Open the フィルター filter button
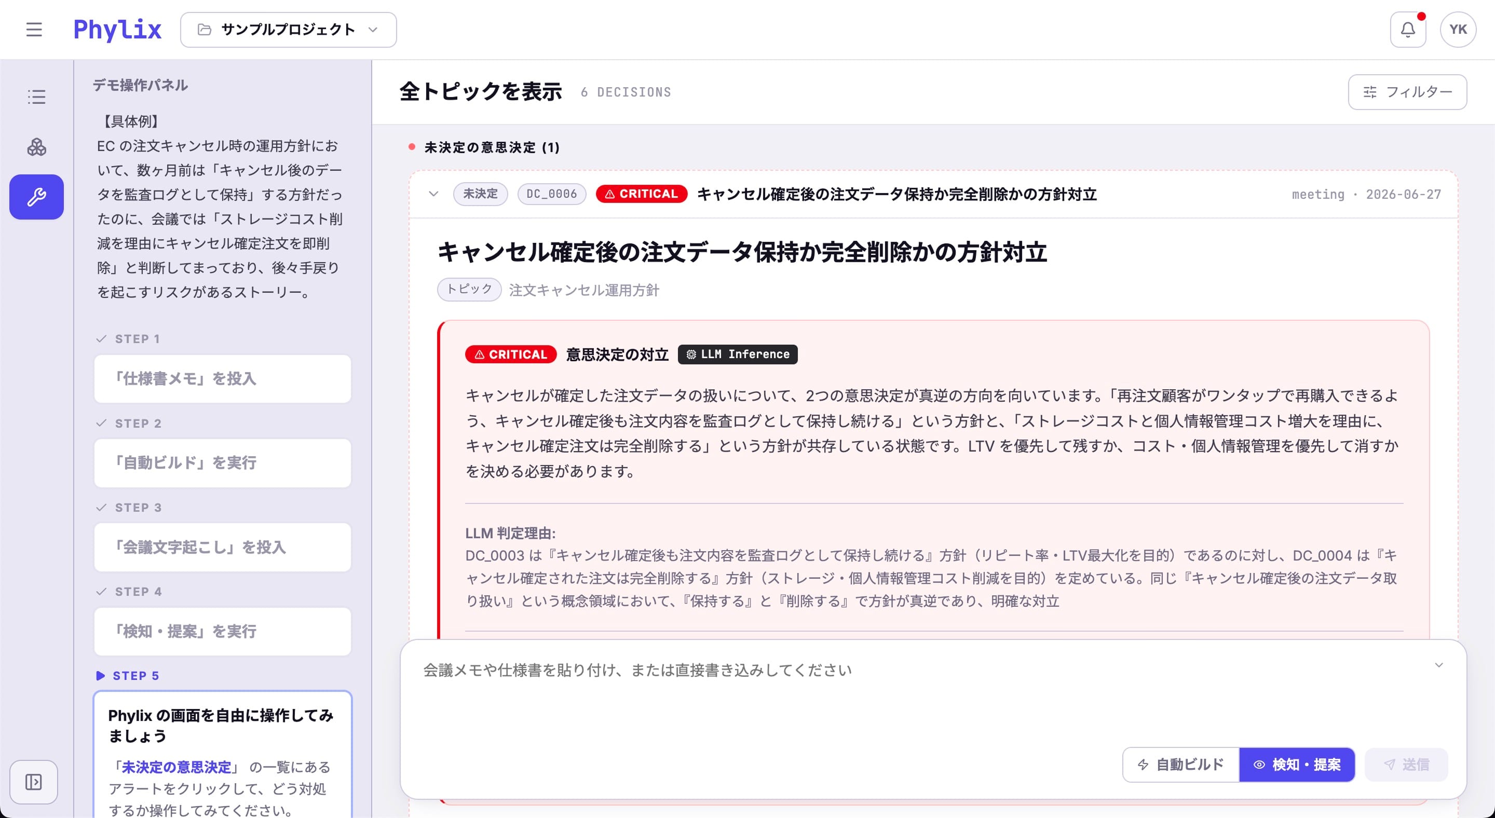 click(1407, 92)
